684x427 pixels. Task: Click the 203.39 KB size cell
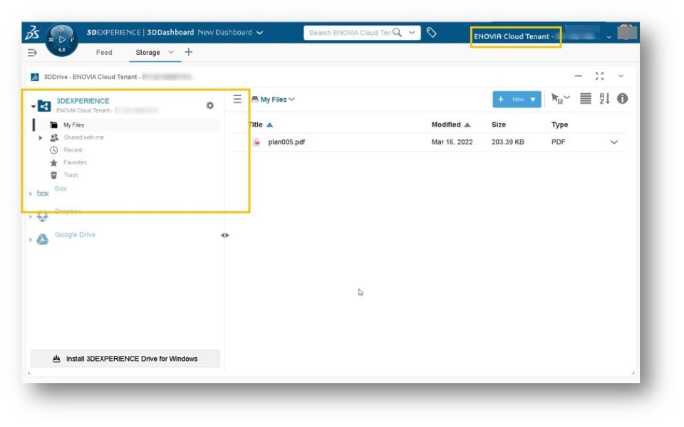pos(508,142)
